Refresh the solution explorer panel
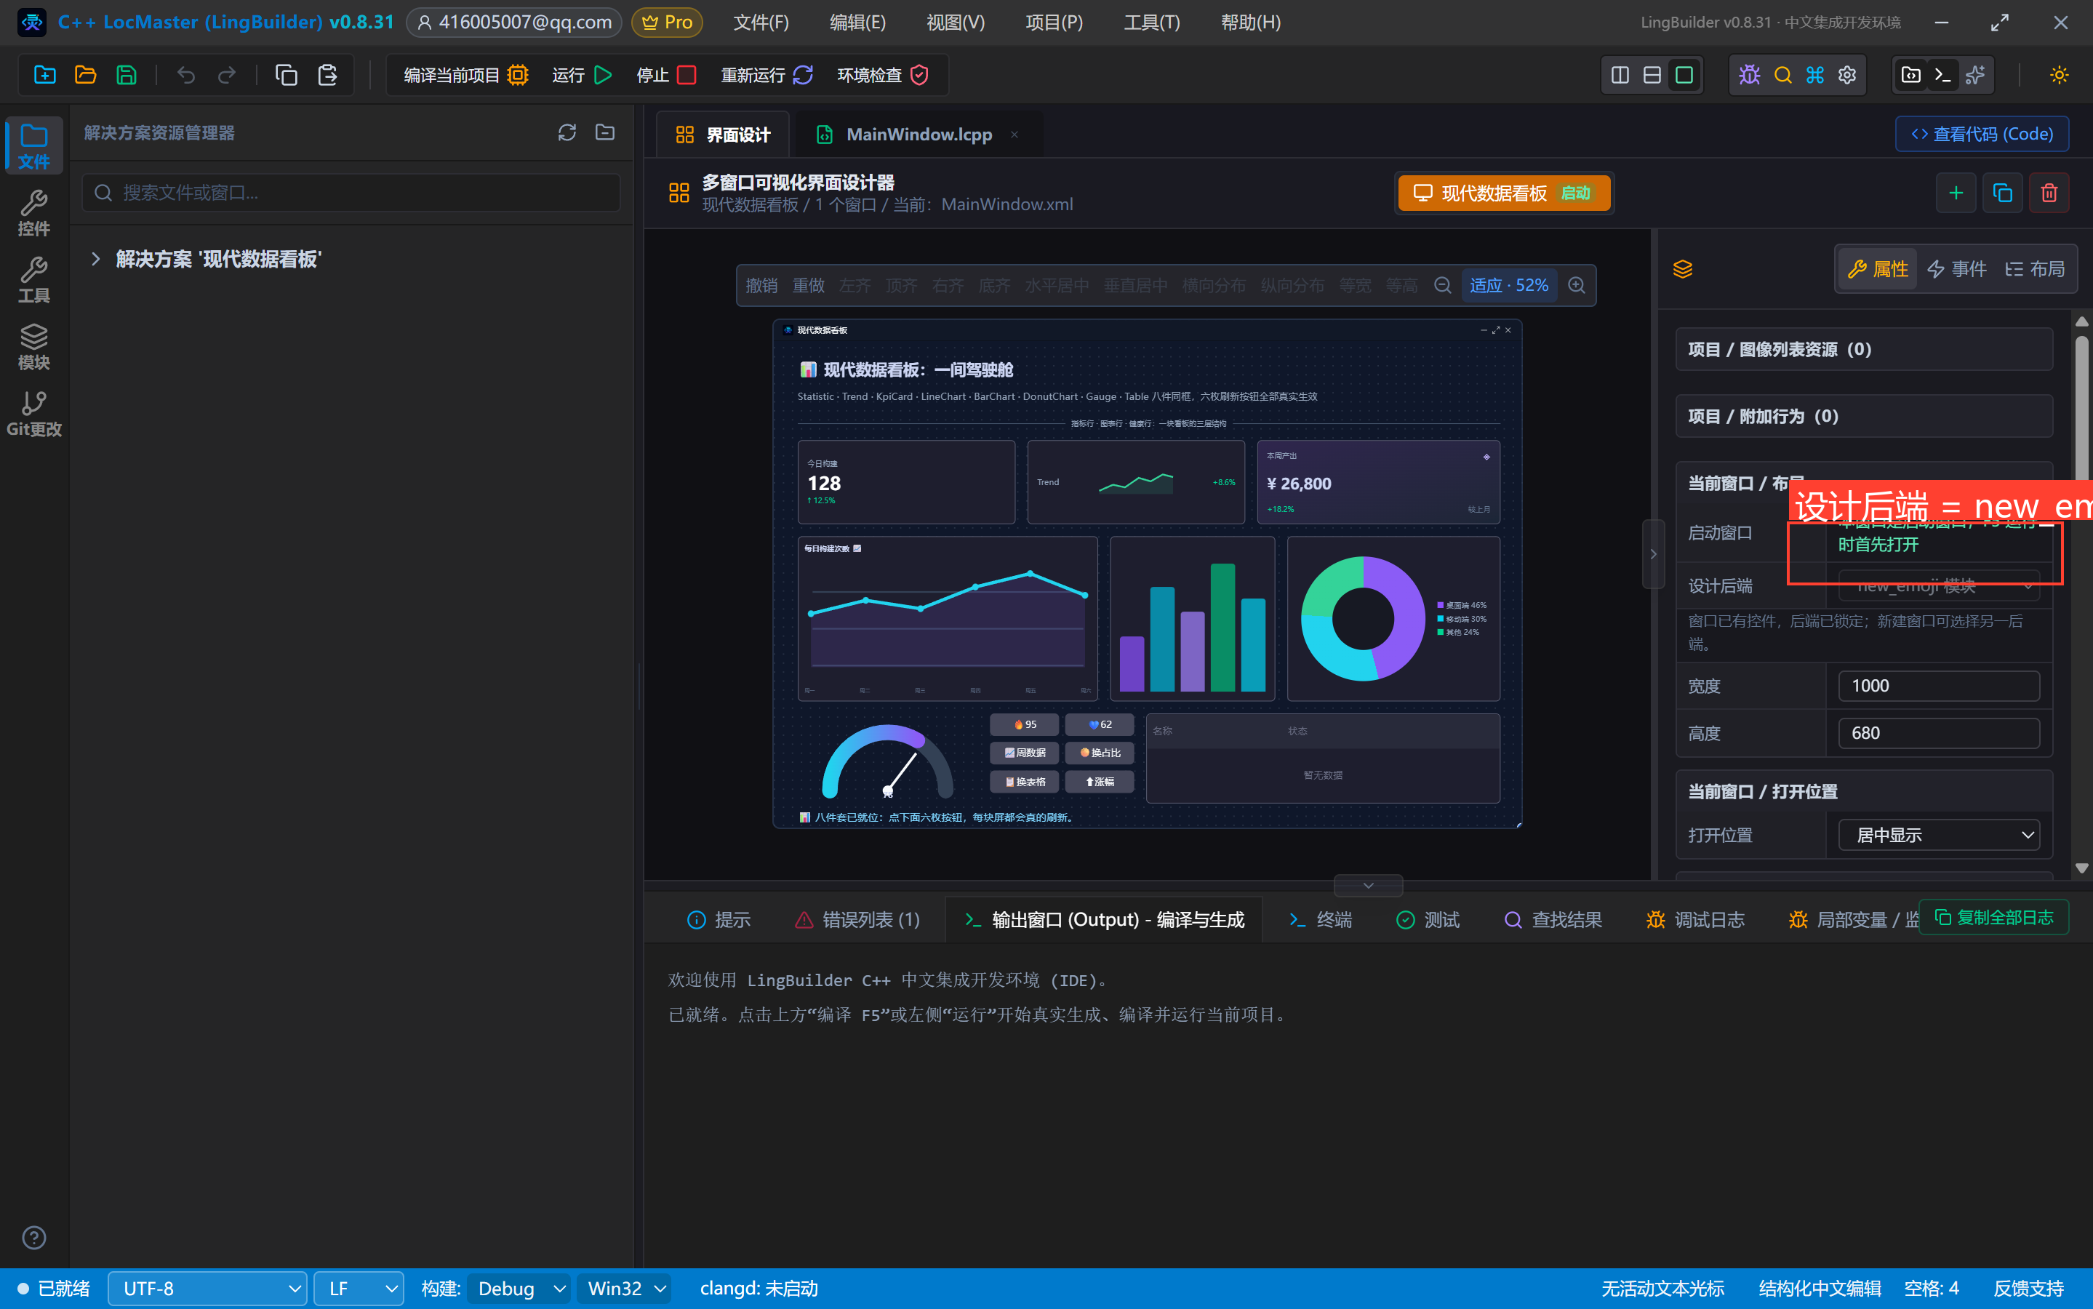 [x=566, y=132]
